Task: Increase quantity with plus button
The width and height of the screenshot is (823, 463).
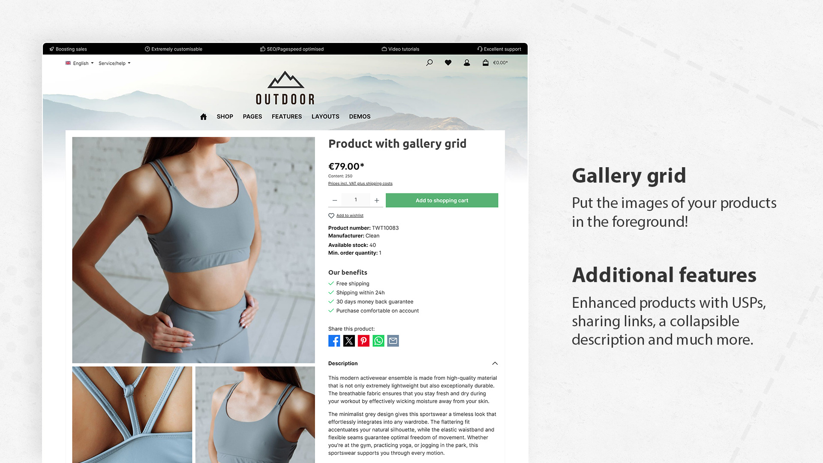Action: tap(377, 200)
